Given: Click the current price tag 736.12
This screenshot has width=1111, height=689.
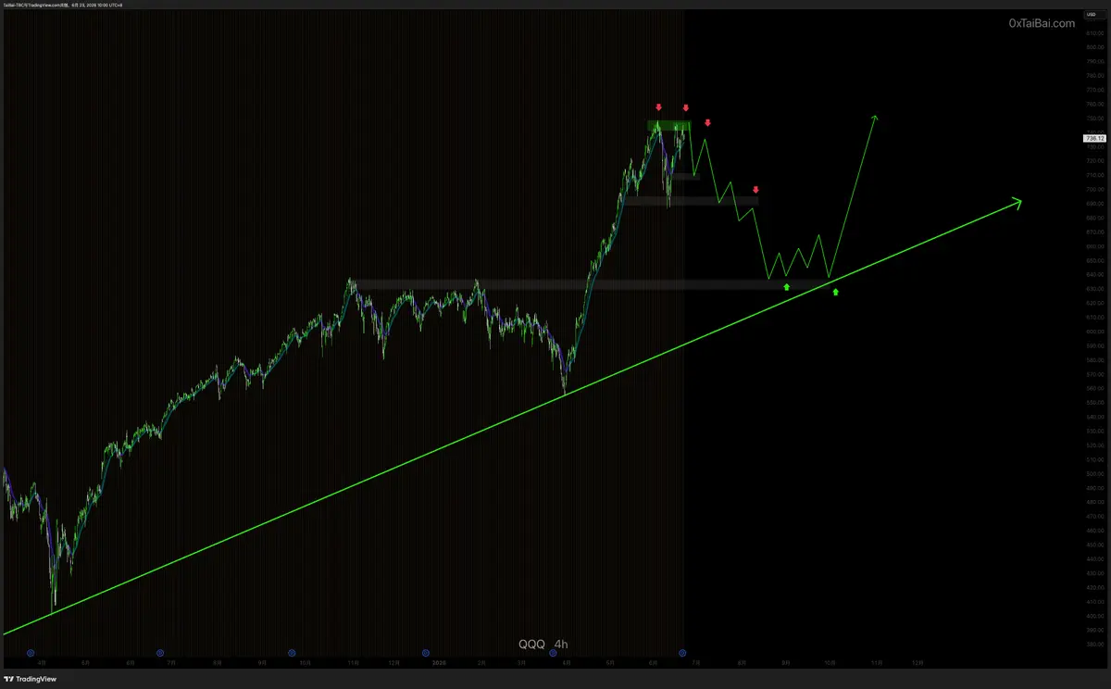Looking at the screenshot, I should tap(1092, 138).
